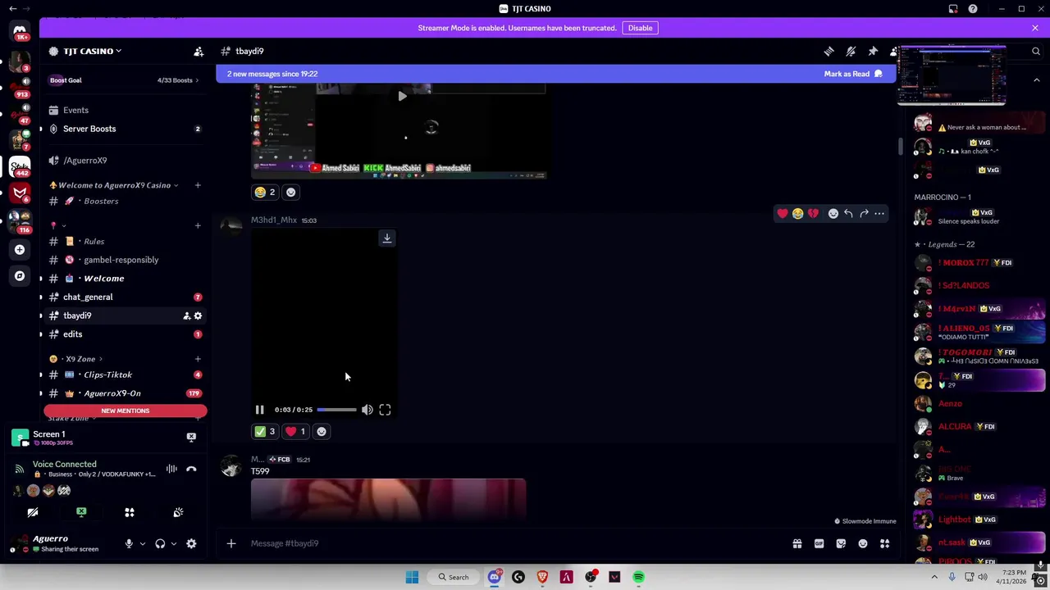React with the broken heart quick reaction
The image size is (1050, 590).
coord(813,214)
